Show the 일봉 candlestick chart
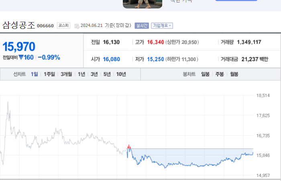 pos(206,74)
